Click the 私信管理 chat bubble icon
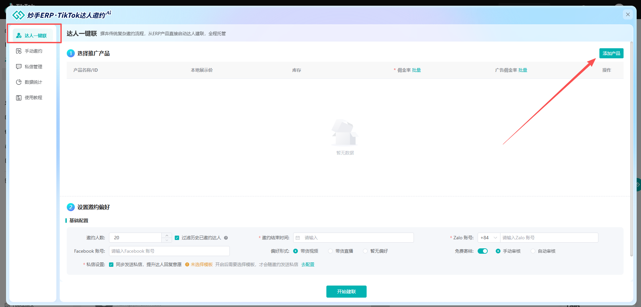641x307 pixels. coord(19,67)
